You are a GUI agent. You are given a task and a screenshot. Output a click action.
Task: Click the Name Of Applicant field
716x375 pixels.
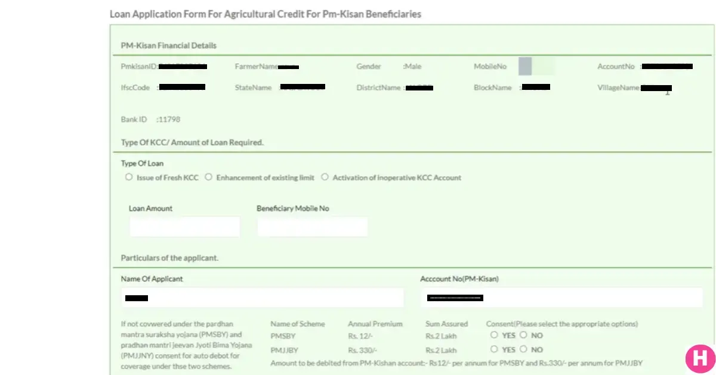coord(263,297)
